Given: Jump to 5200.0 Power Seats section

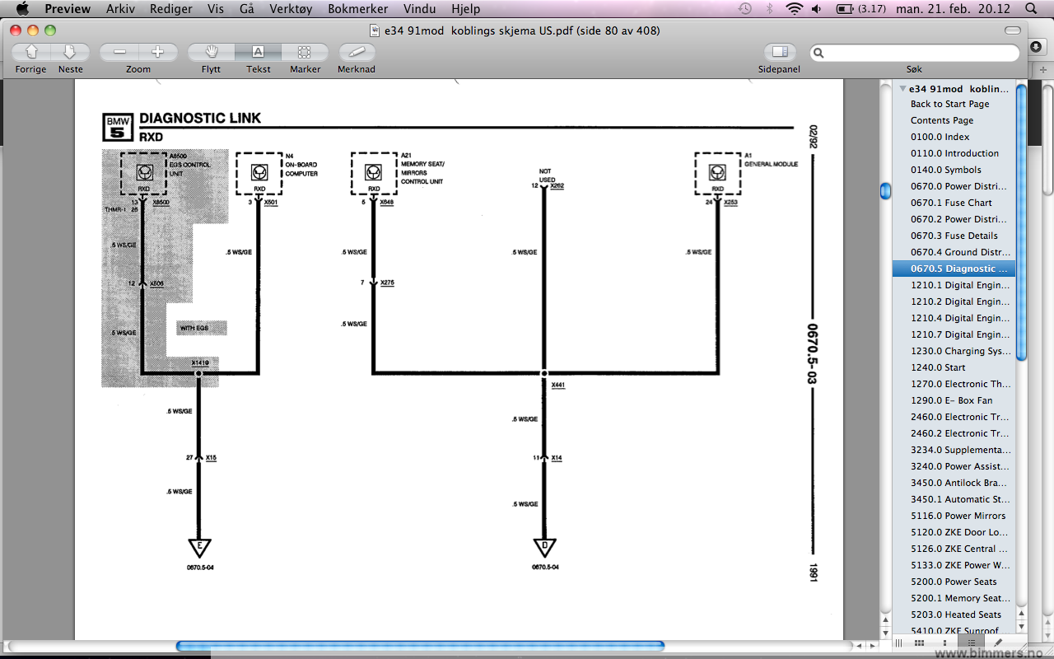Looking at the screenshot, I should click(x=954, y=582).
